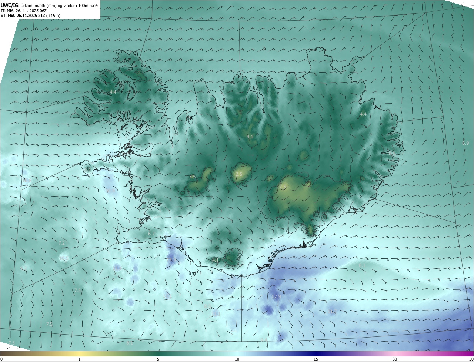Click the '6.9' value label east of Iceland
The height and width of the screenshot is (362, 474).
(465, 143)
